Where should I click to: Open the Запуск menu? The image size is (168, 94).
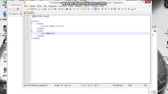pos(87,6)
